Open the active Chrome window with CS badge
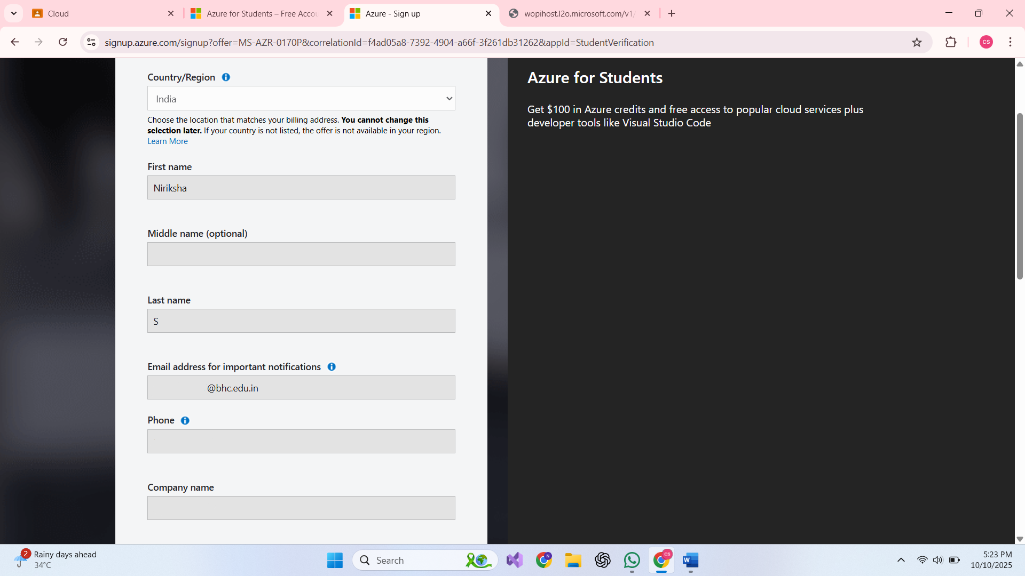Image resolution: width=1025 pixels, height=576 pixels. click(x=661, y=560)
